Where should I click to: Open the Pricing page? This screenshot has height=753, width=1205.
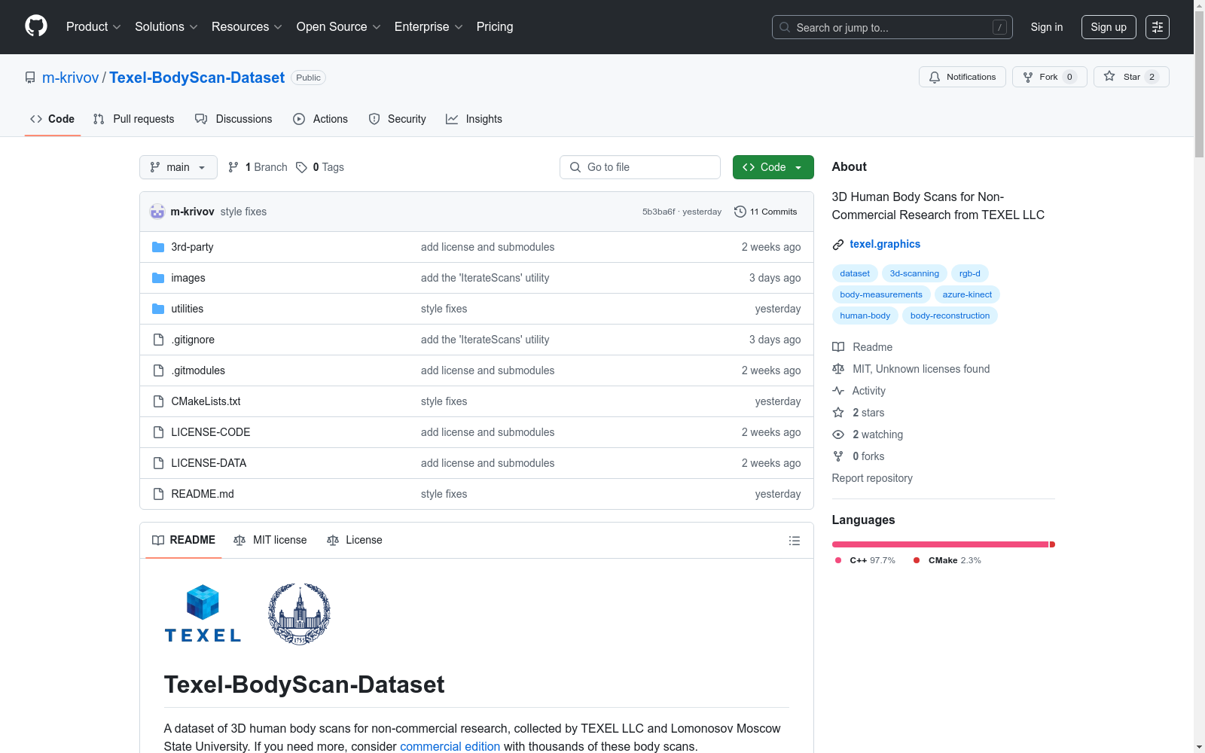pos(495,27)
